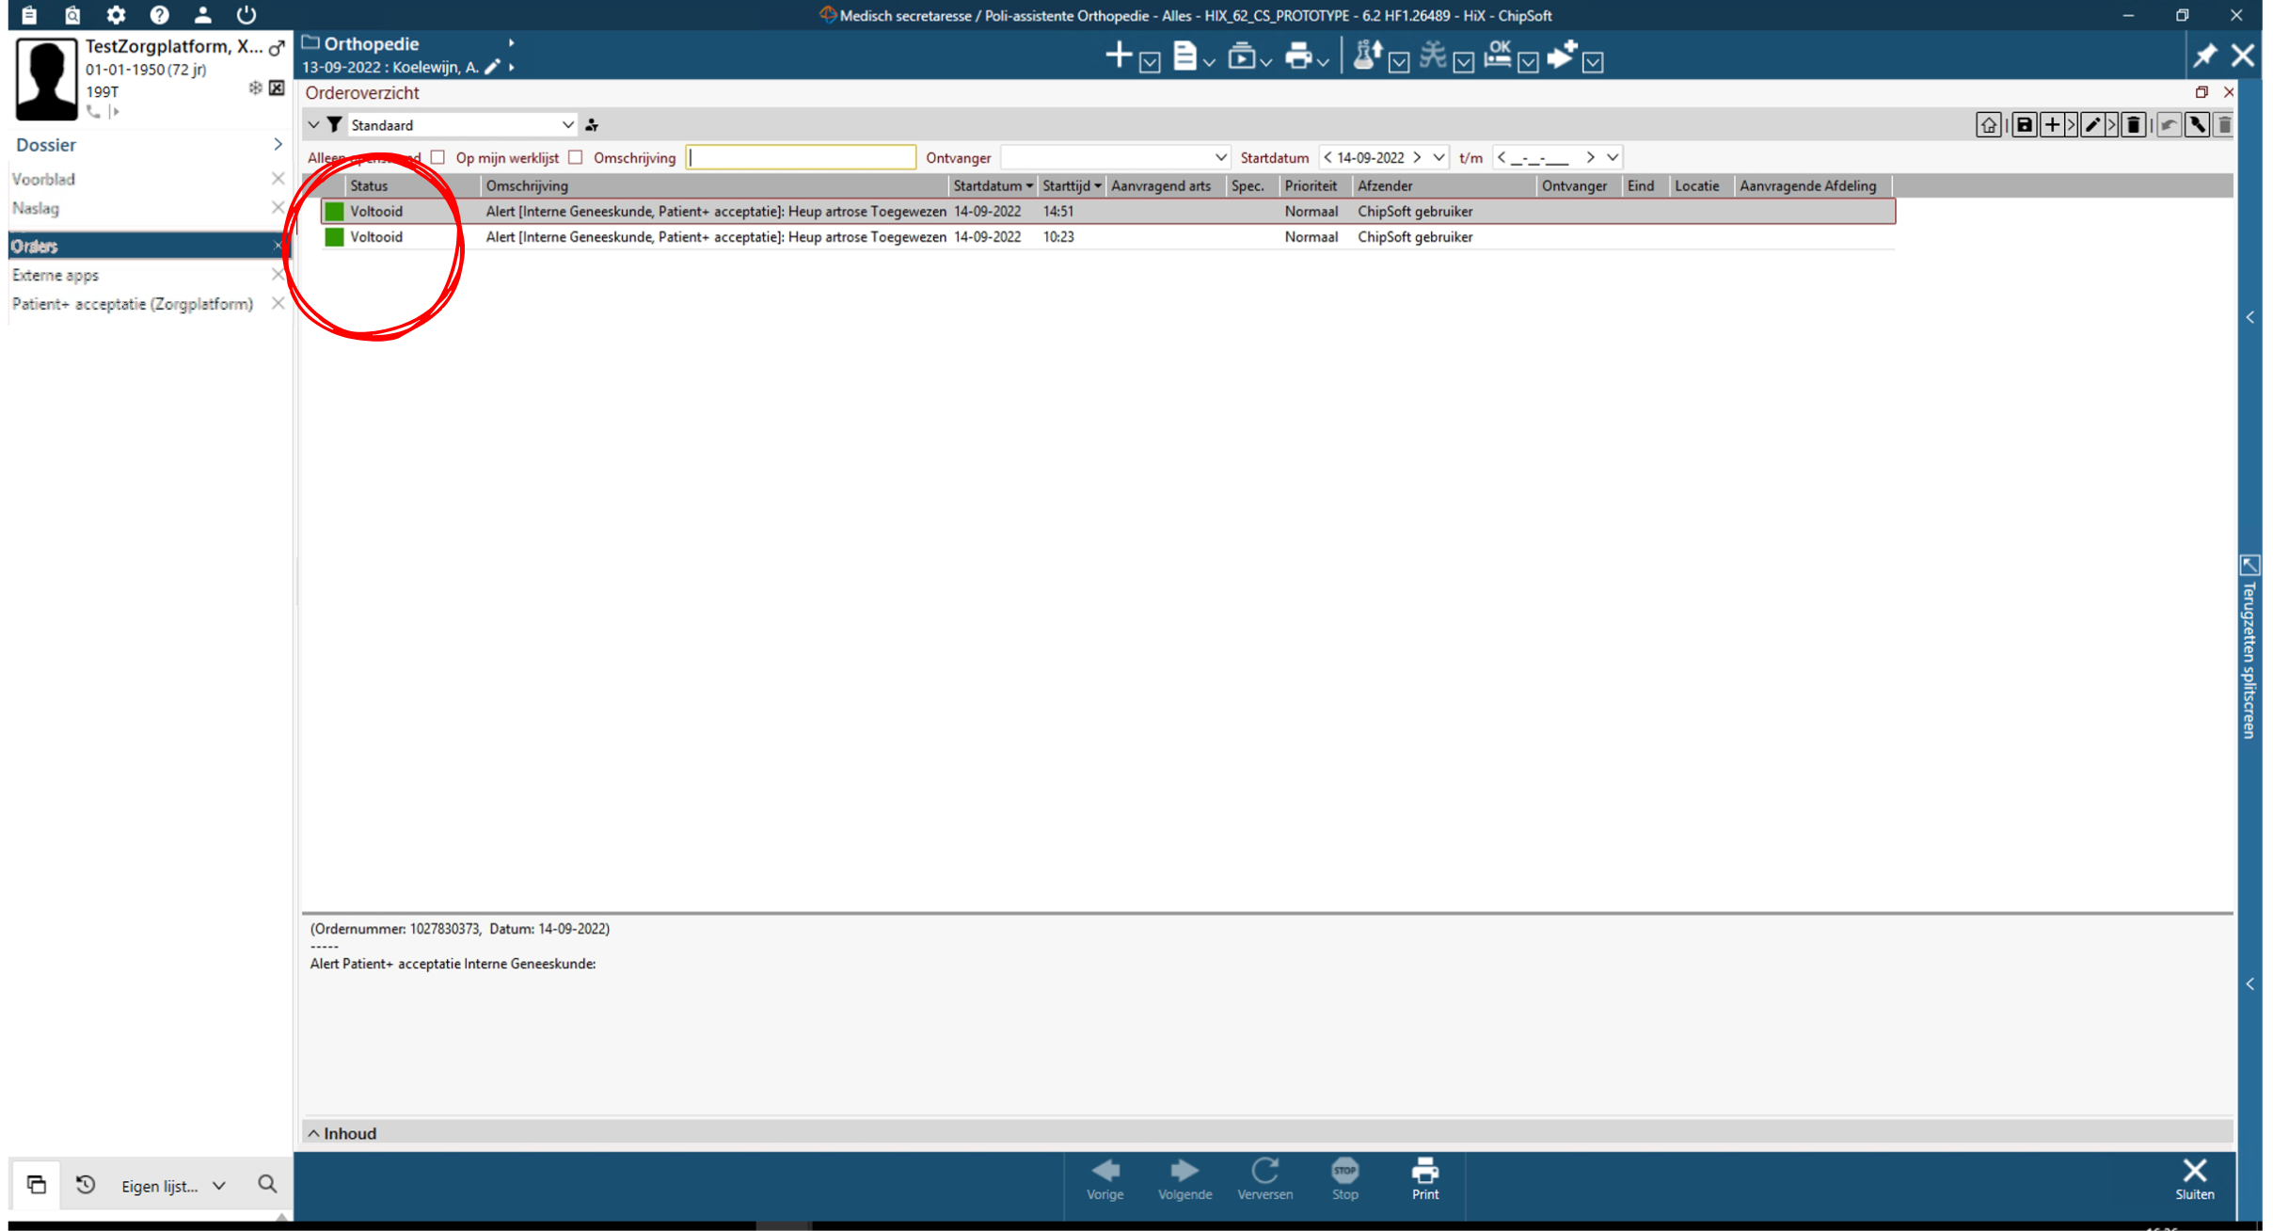Open the Ontvanger dropdown list

(1221, 157)
